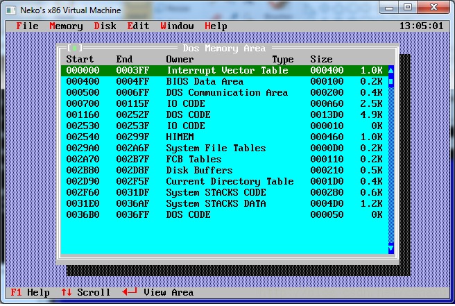Maximize the Neko's x86 Virtual Machine window
The height and width of the screenshot is (306, 455).
point(408,7)
